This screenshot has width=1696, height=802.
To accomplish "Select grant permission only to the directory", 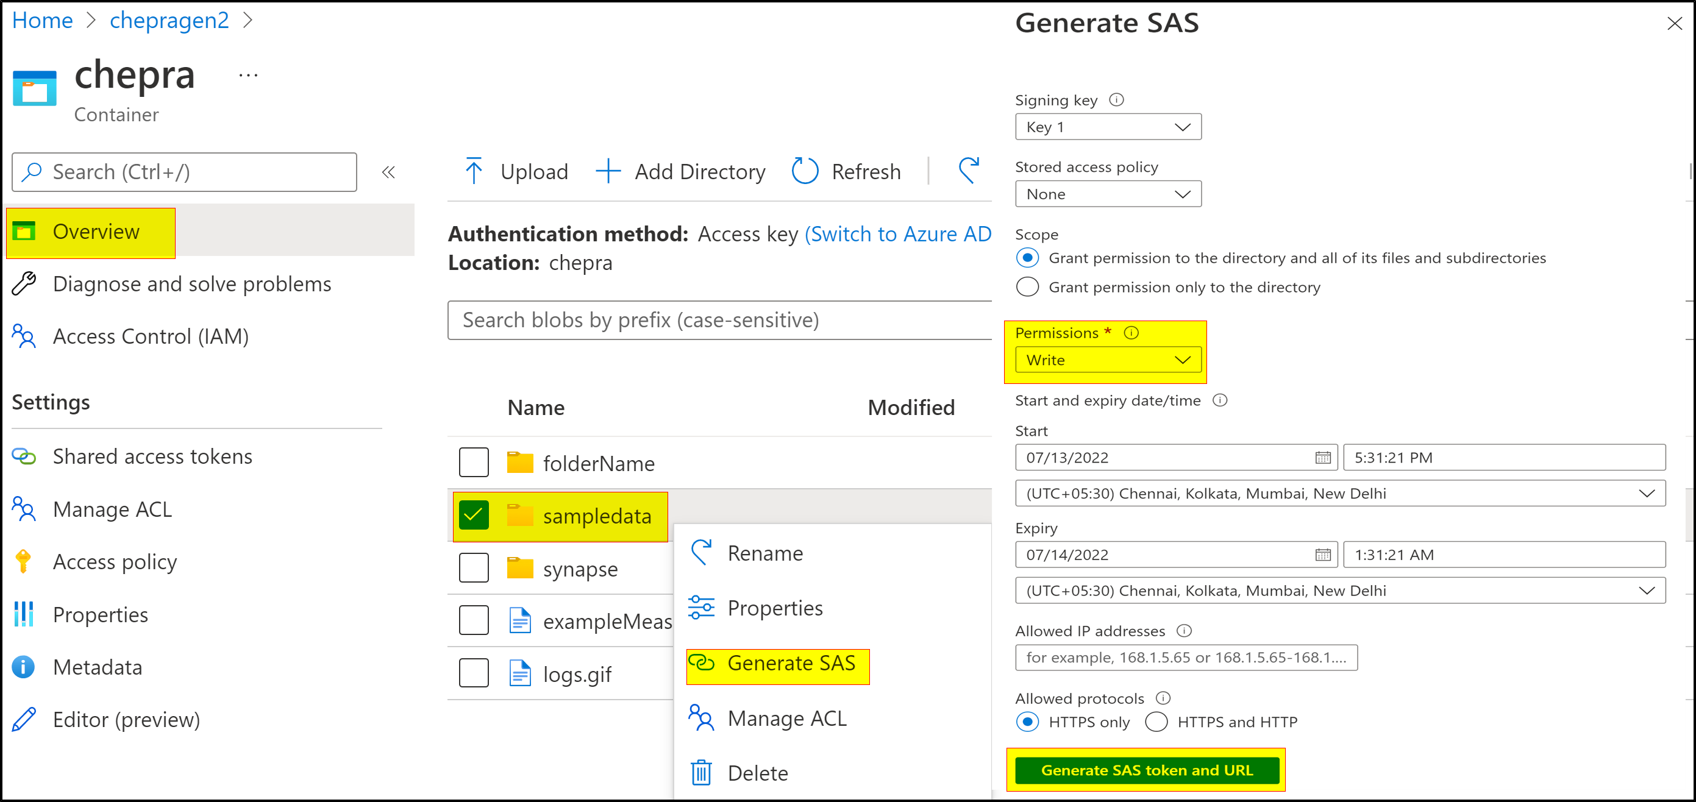I will click(1027, 287).
